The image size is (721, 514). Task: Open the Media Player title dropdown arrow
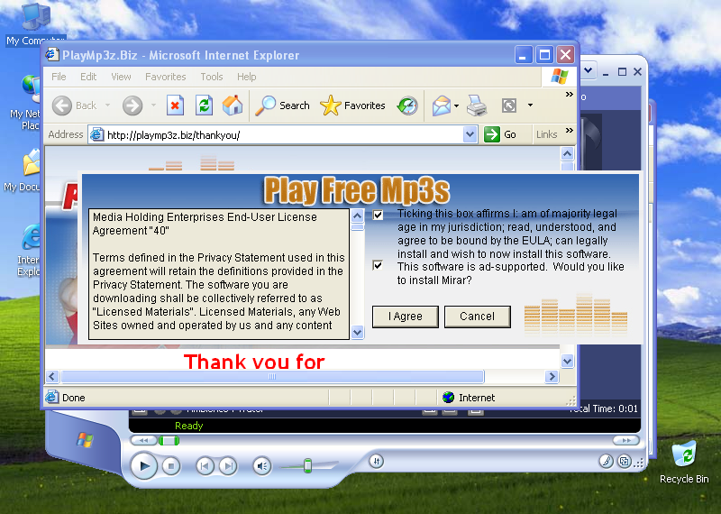(x=589, y=71)
